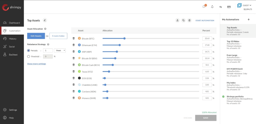Image resolution: width=256 pixels, height=124 pixels.
Task: Click the Bitcoin coin icon
Action: [79, 38]
